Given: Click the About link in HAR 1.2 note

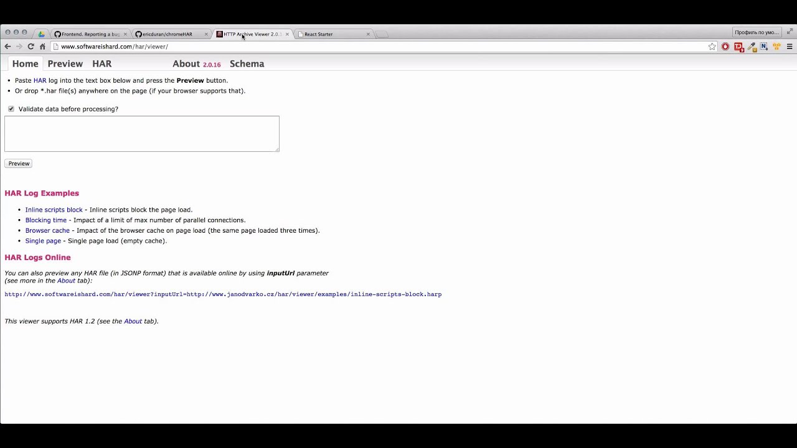Looking at the screenshot, I should click(133, 321).
